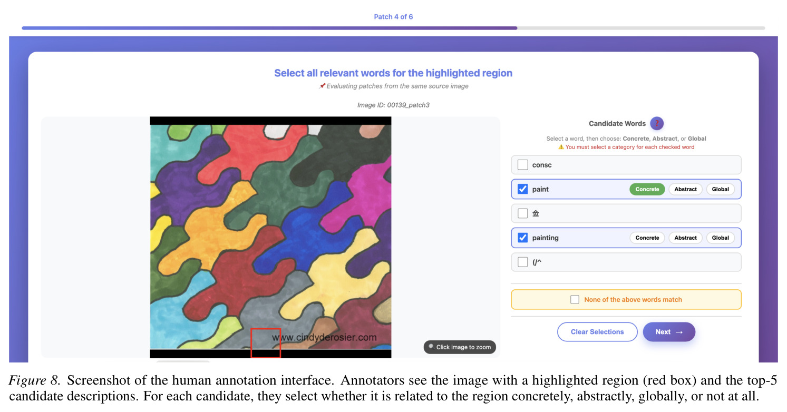Select Global category for 'paint'
The image size is (787, 412).
point(720,189)
